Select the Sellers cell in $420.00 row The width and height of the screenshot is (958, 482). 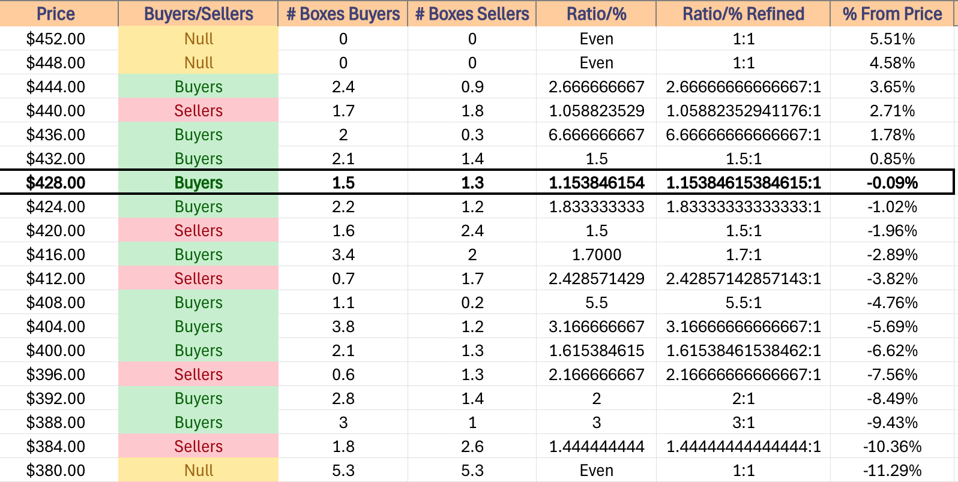click(199, 231)
